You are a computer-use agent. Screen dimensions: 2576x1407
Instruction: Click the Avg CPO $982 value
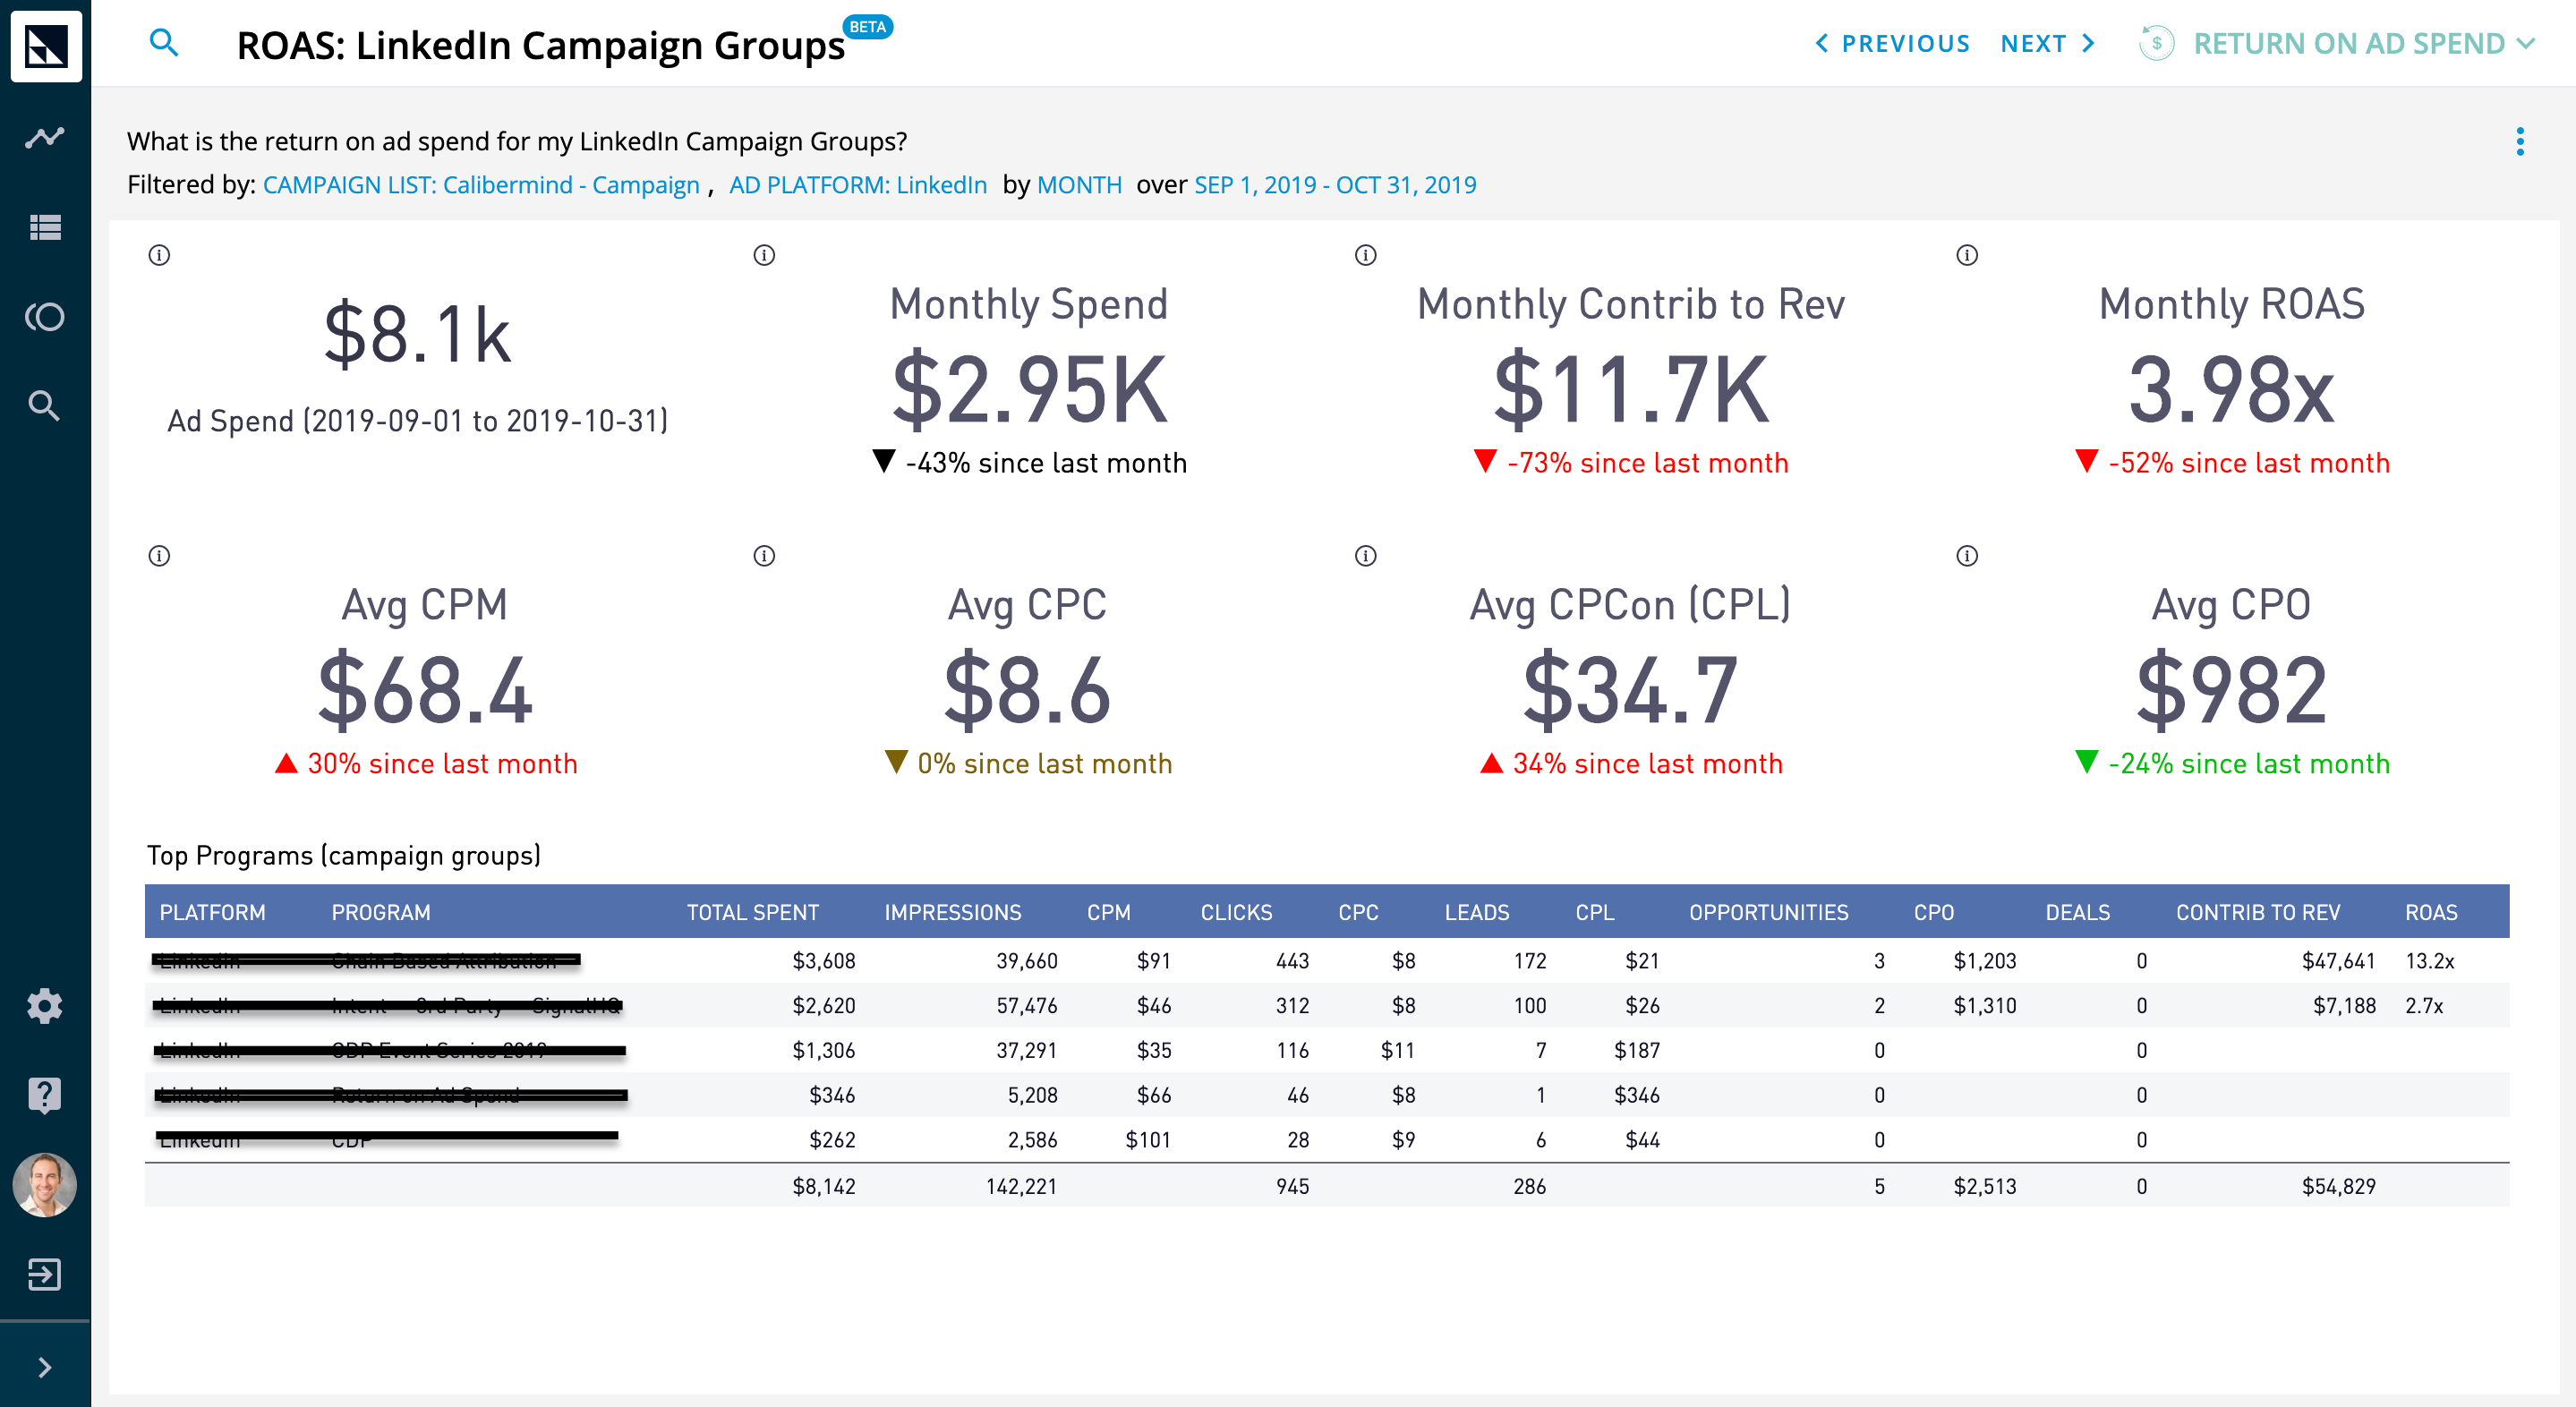click(x=2231, y=691)
